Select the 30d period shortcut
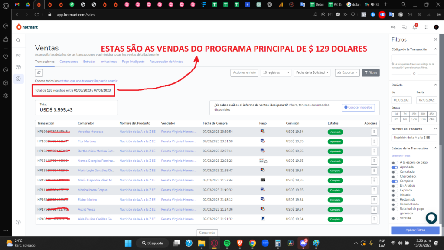The height and width of the screenshot is (250, 444). [423, 114]
